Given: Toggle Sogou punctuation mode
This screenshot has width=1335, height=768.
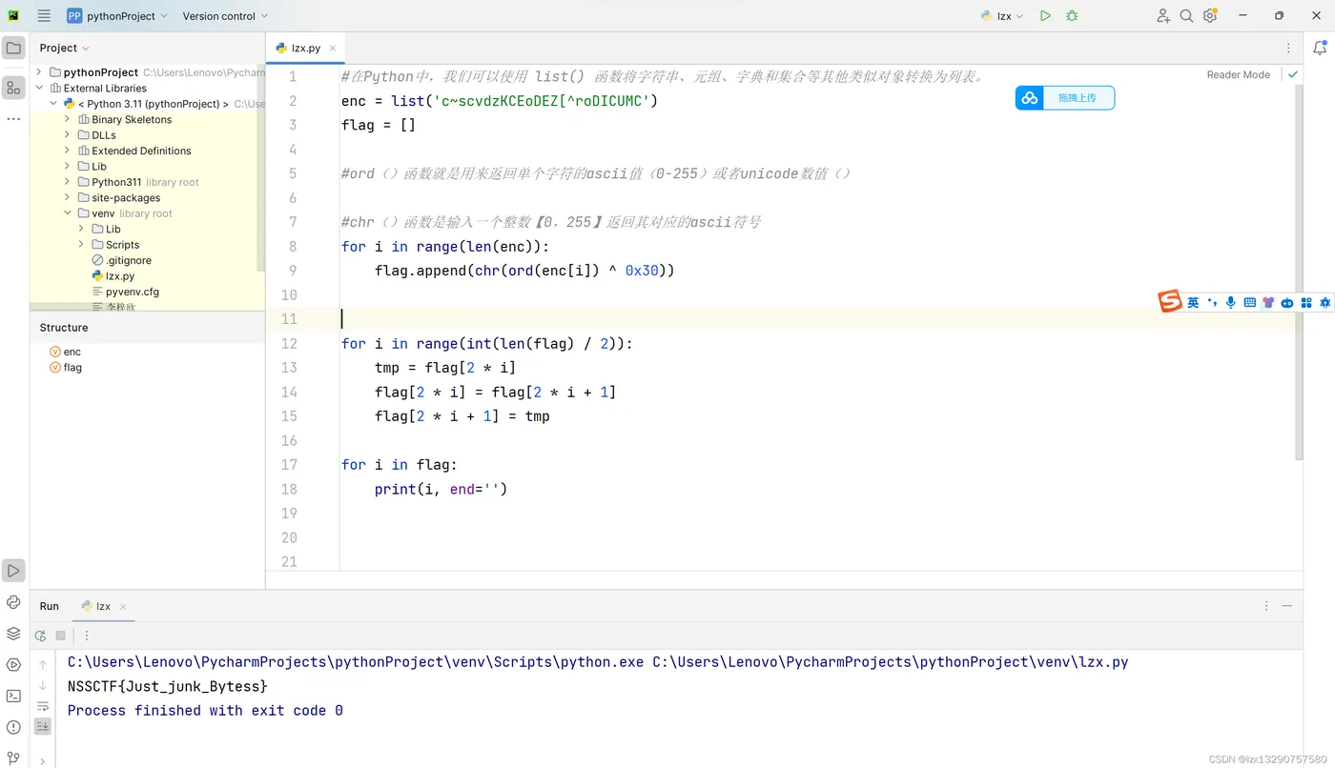Looking at the screenshot, I should point(1212,302).
